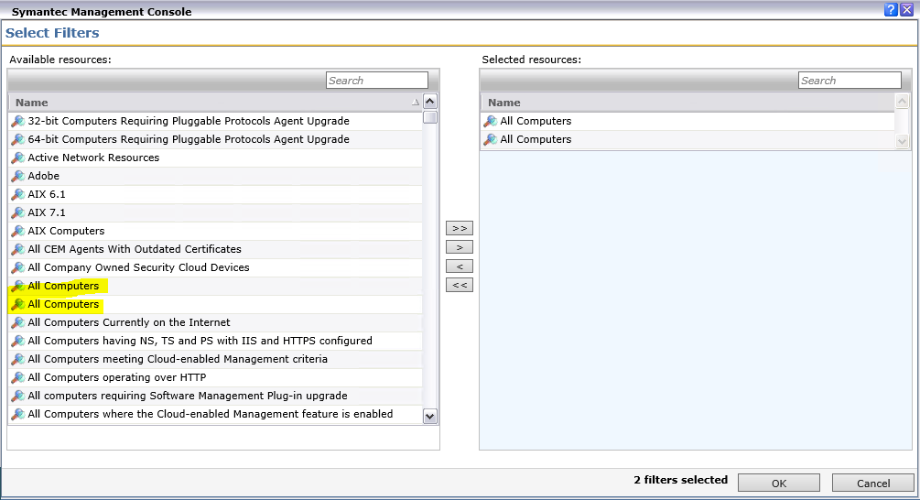Cancel the Select Filters dialog

pyautogui.click(x=872, y=483)
